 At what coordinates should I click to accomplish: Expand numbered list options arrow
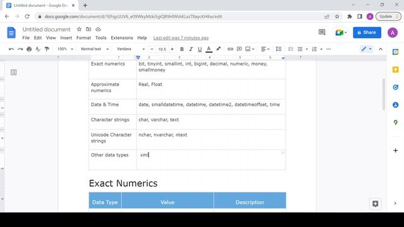(x=321, y=49)
